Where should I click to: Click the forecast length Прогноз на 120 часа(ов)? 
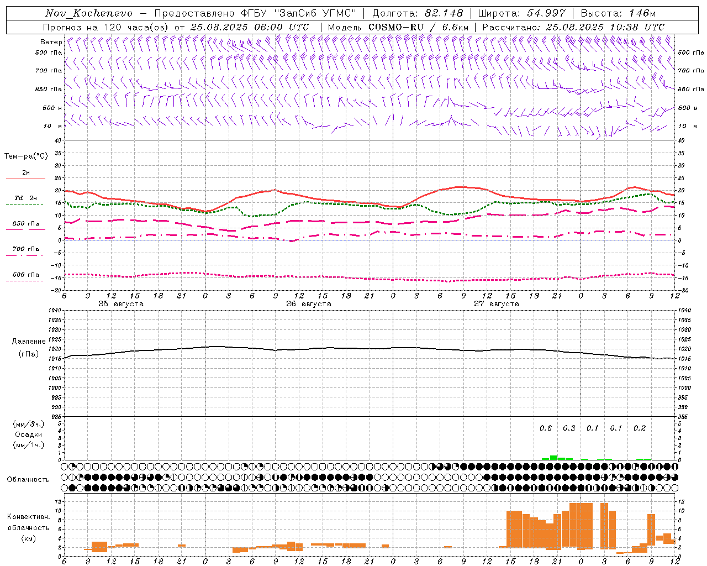click(106, 27)
